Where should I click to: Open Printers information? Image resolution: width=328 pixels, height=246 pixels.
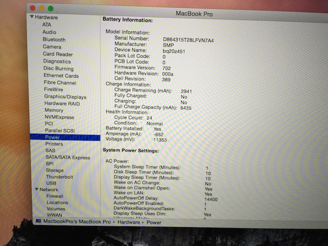tap(54, 144)
